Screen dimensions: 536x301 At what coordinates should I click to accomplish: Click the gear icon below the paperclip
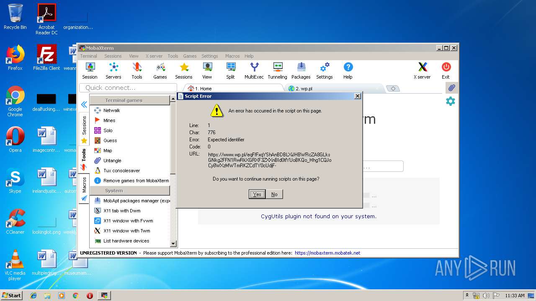pyautogui.click(x=451, y=101)
